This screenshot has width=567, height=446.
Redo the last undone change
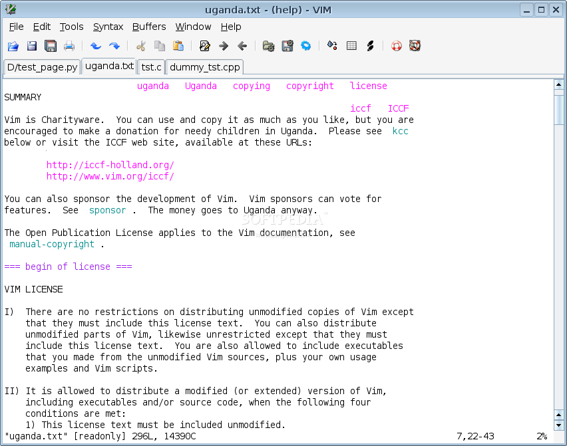click(114, 46)
